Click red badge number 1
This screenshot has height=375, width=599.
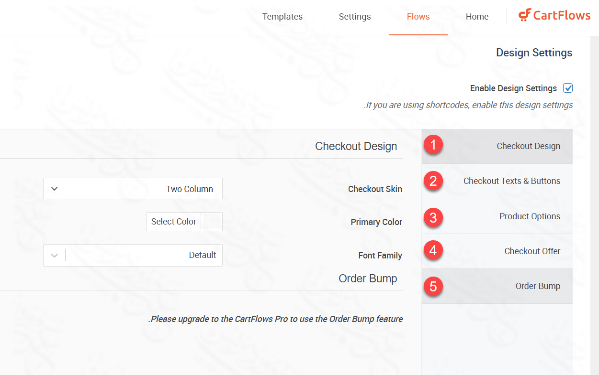[x=433, y=145]
